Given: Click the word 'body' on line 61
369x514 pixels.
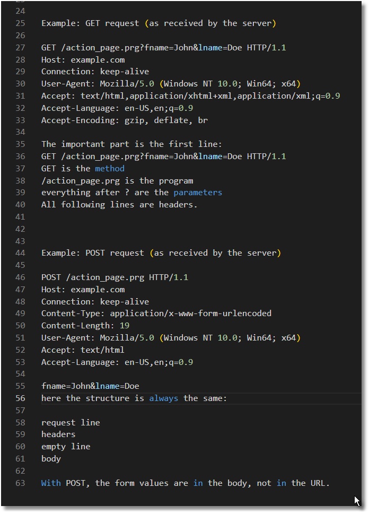Looking at the screenshot, I should [51, 459].
